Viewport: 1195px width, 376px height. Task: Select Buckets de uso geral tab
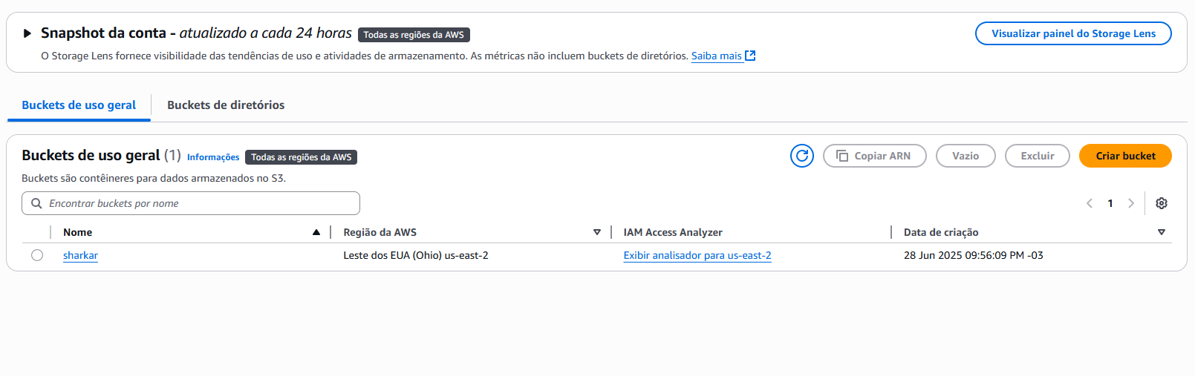point(79,105)
